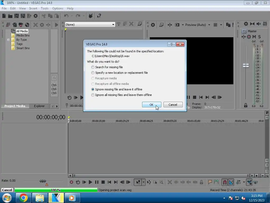The image size is (270, 203).
Task: Click Cancel in the missing file dialog
Action: pos(173,105)
